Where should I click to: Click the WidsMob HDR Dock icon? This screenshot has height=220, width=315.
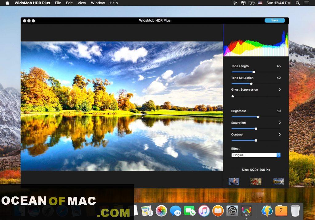point(246,211)
